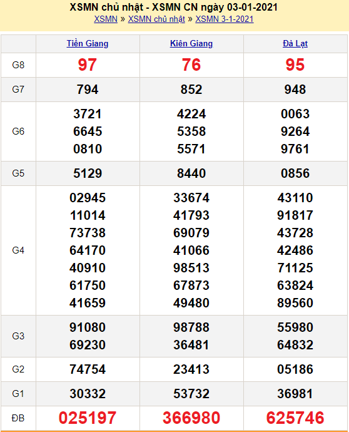Select Kiên Giang G1 number 53732
The width and height of the screenshot is (349, 432).
pos(191,394)
